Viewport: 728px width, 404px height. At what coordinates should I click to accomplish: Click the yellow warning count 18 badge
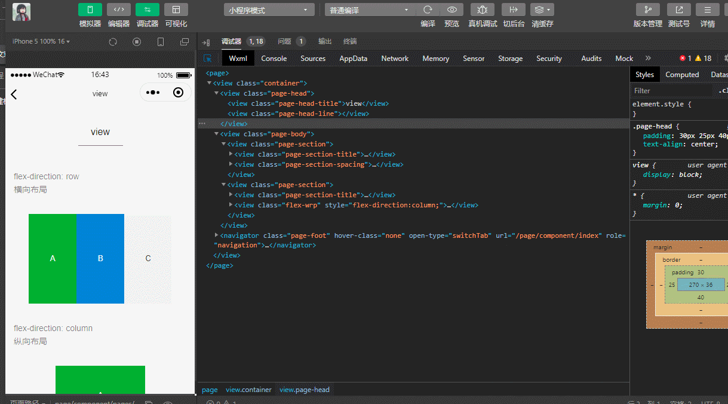(704, 59)
